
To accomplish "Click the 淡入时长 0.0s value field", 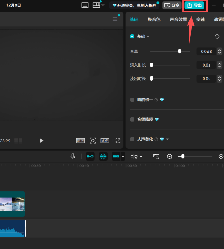I will 206,65.
